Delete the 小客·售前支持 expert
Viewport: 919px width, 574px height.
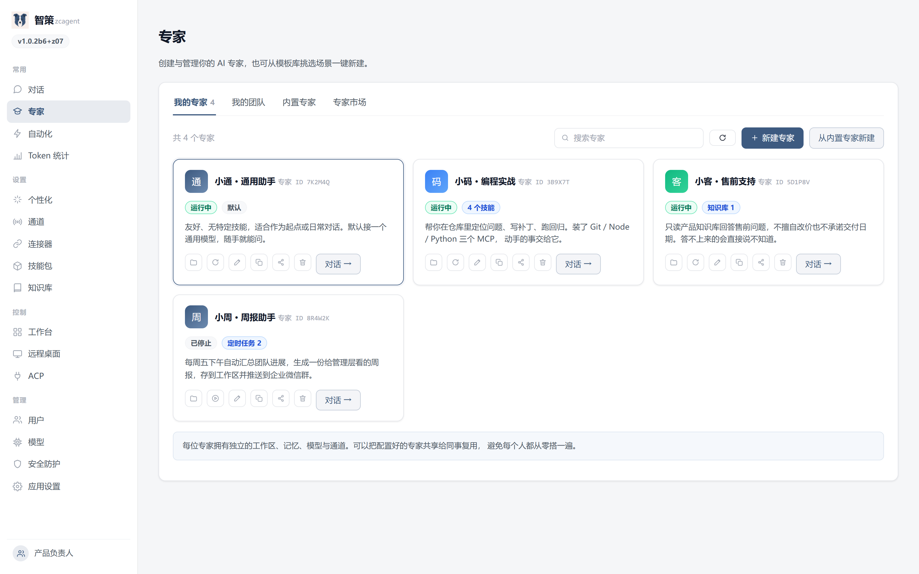point(783,262)
